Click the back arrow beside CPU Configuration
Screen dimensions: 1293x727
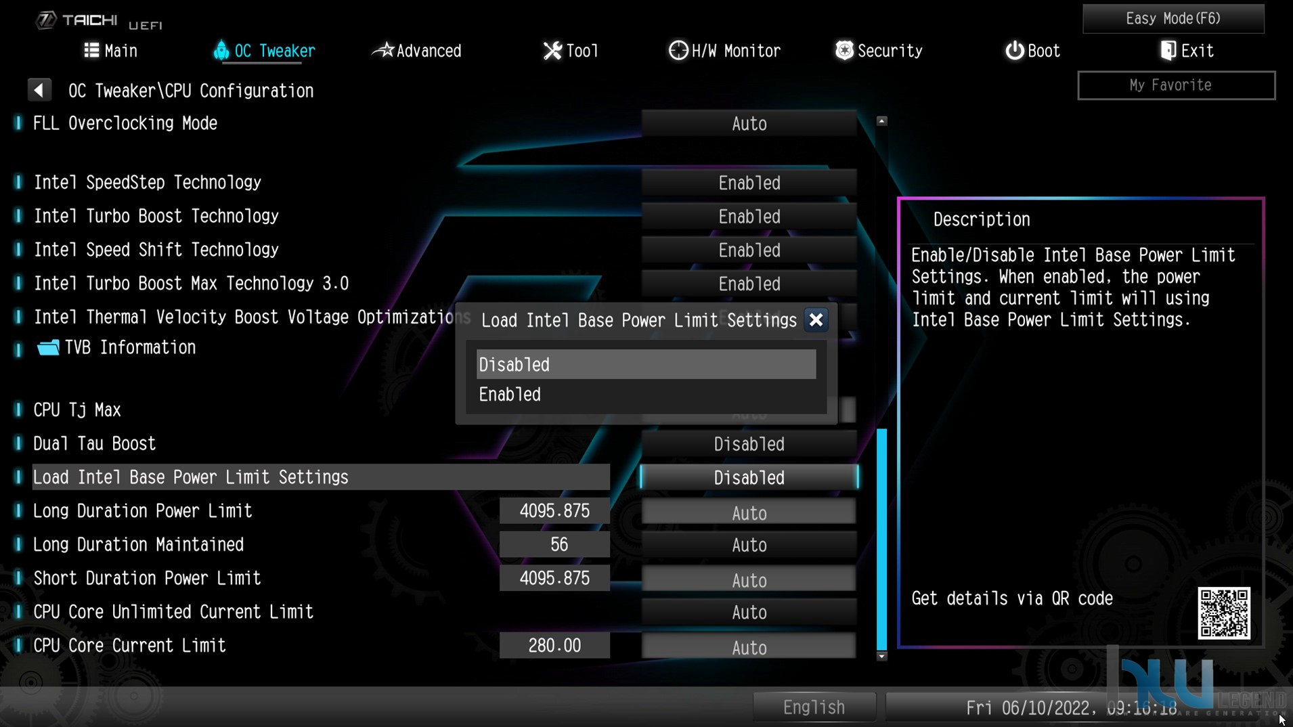(39, 90)
